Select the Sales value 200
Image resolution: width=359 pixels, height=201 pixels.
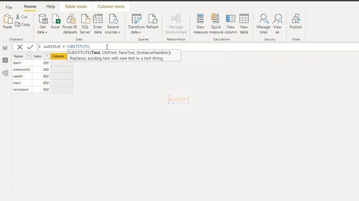[x=41, y=63]
